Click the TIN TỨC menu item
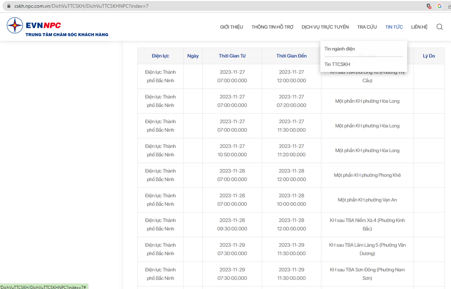 tap(394, 27)
